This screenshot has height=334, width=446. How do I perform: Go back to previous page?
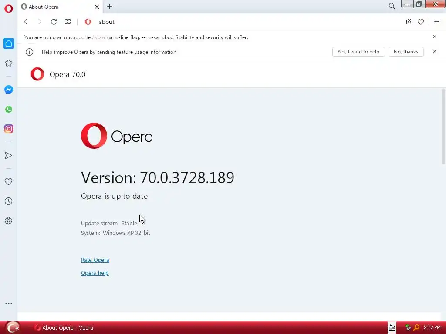(26, 22)
